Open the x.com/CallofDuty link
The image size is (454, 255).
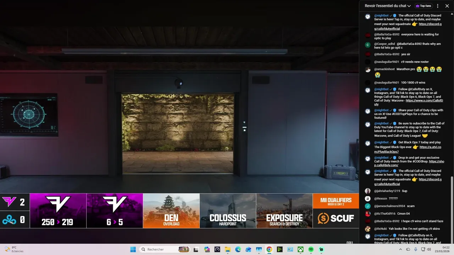click(423, 101)
